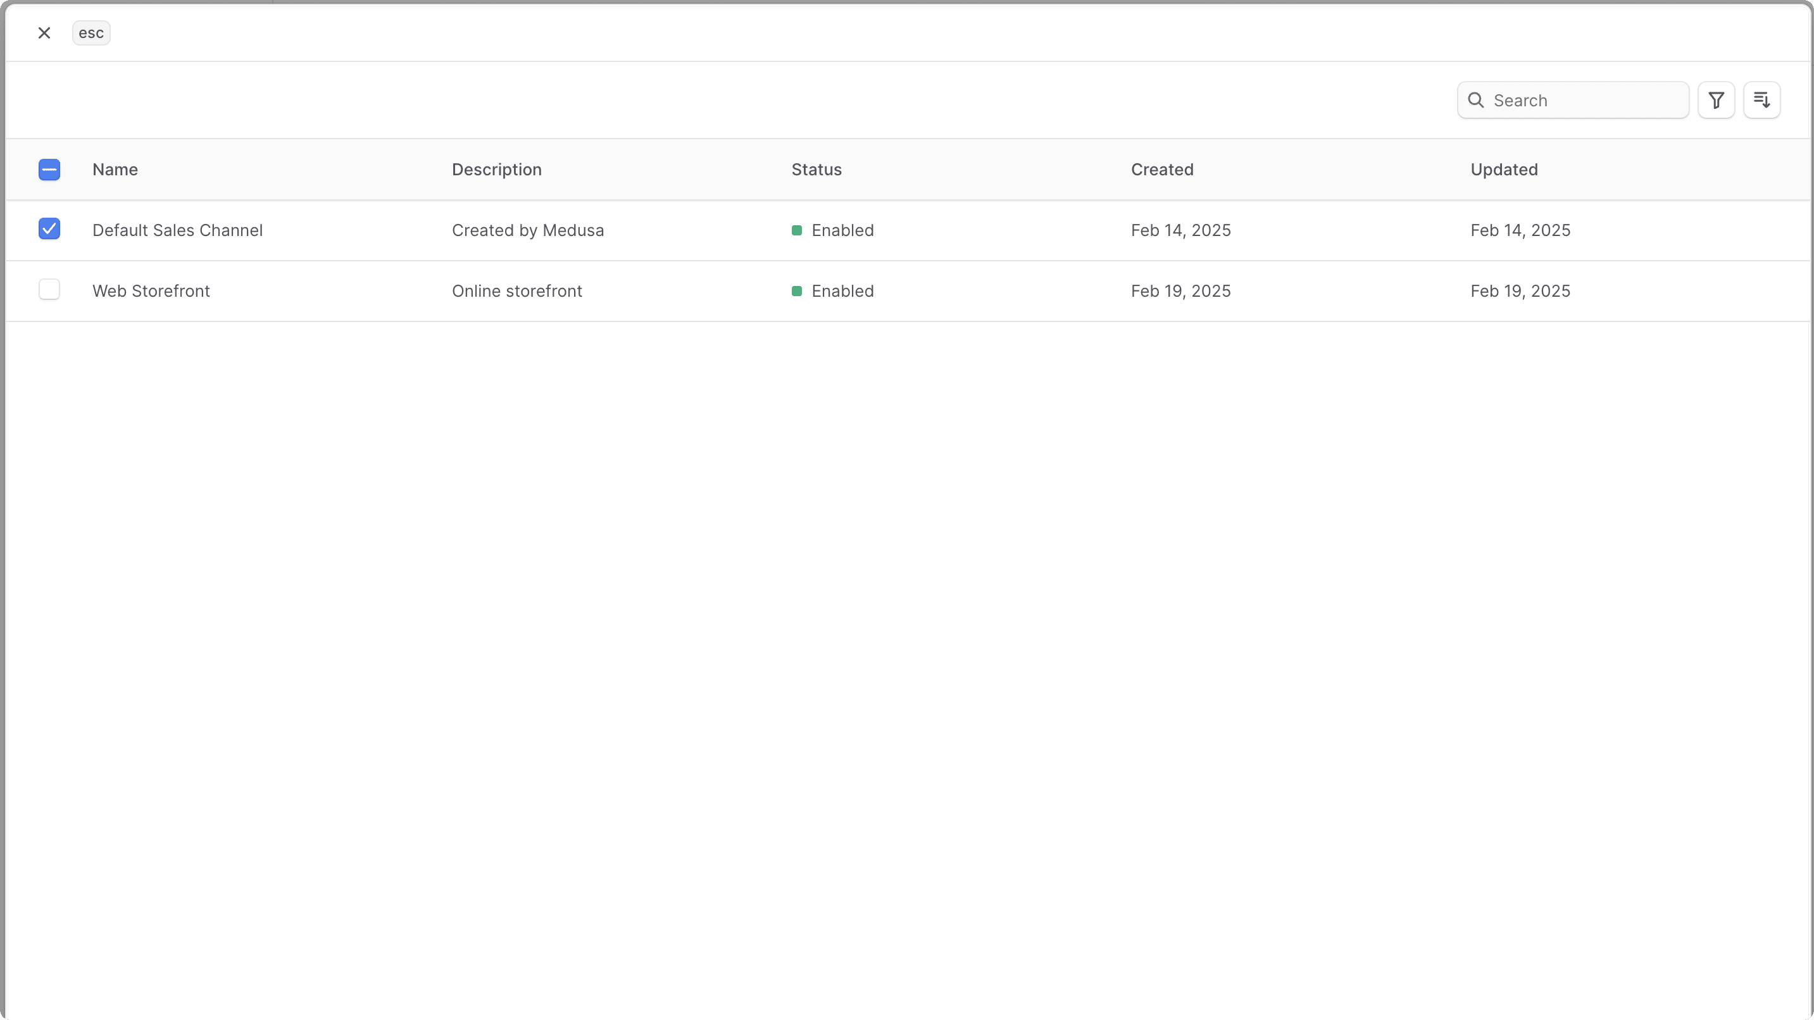
Task: Open the filter options using the funnel icon
Action: coord(1716,100)
